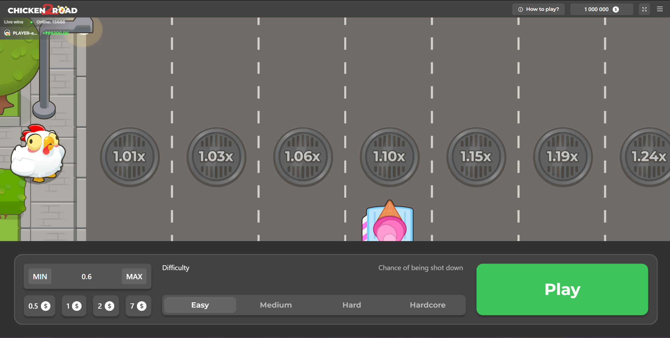Select the 2 dollar bet chip
Screen dimensions: 670x338
pyautogui.click(x=106, y=305)
